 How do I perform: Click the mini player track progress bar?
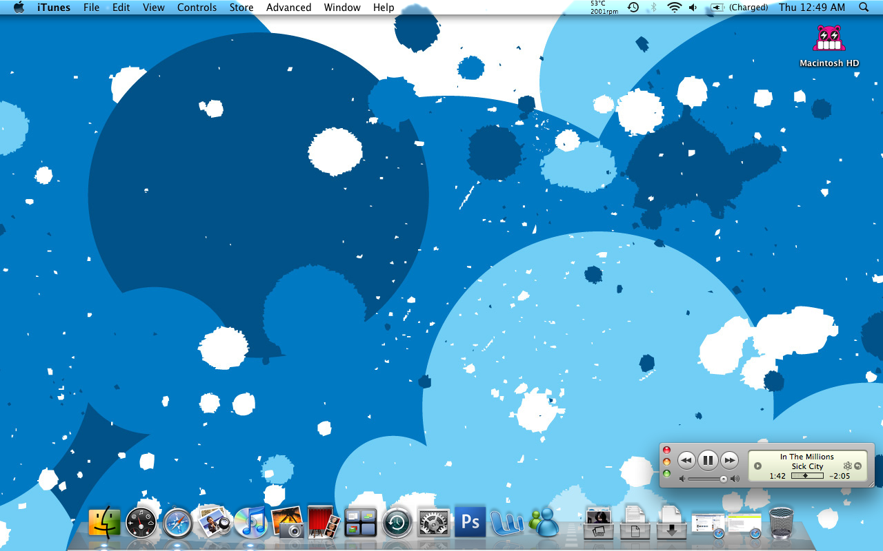click(807, 476)
